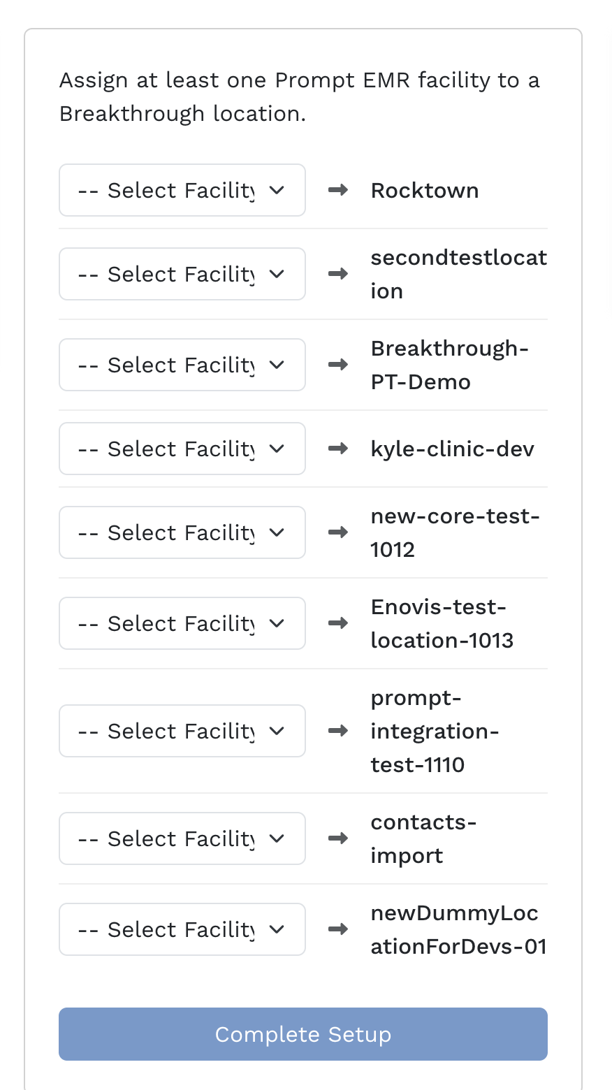Open the facility dropdown for prompt-integration-test-1110
Screen dimensions: 612x1090
coord(182,731)
